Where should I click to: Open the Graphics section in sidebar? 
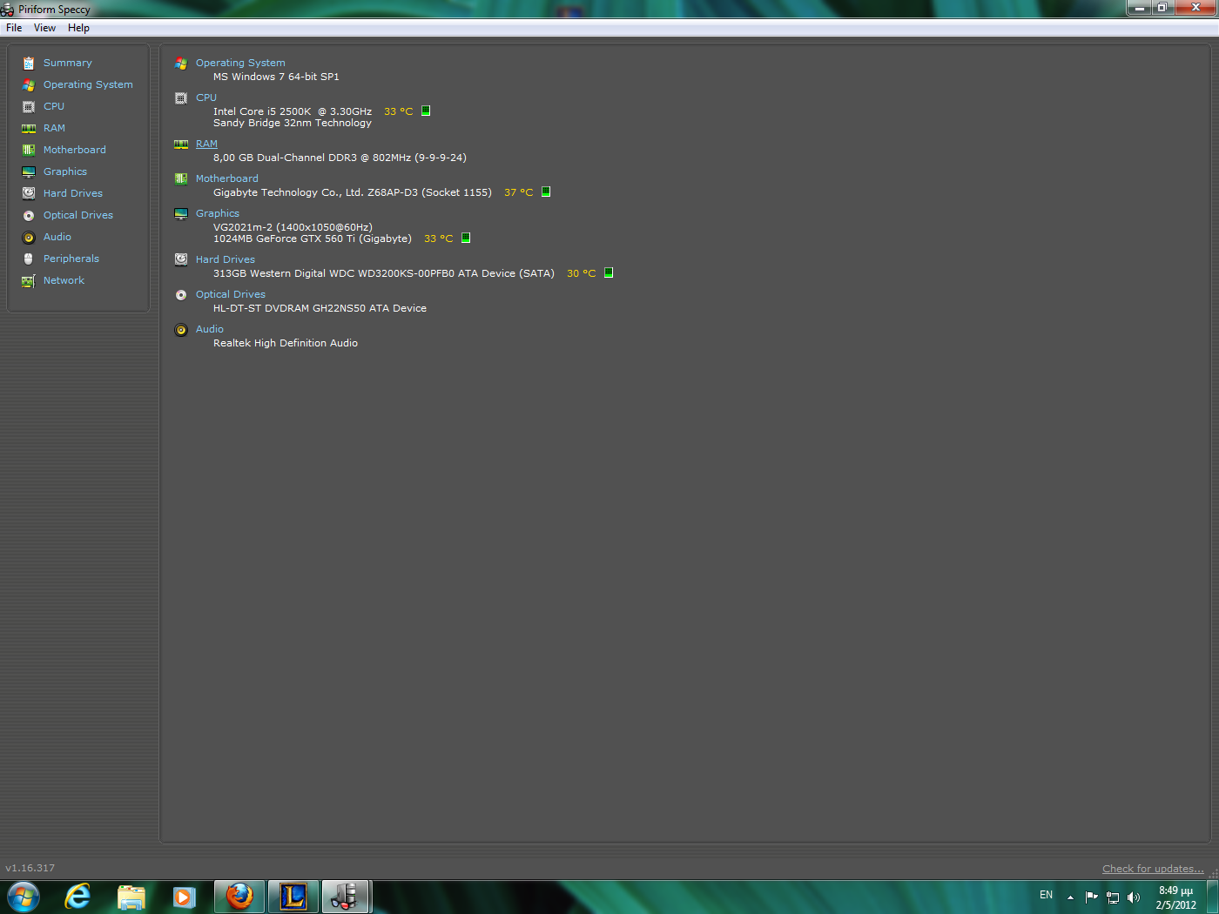pos(65,171)
